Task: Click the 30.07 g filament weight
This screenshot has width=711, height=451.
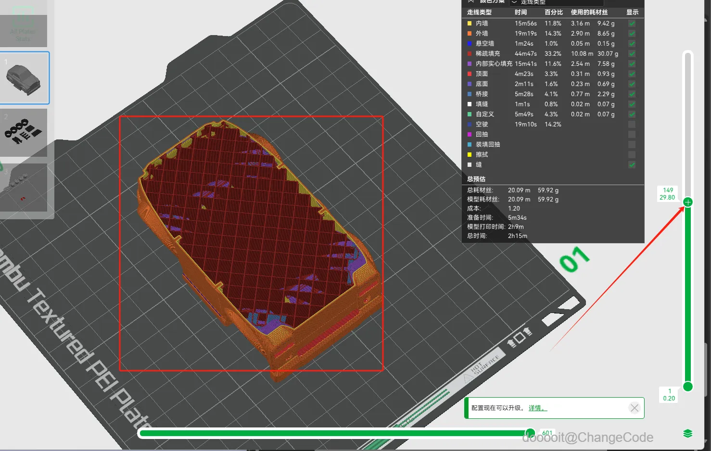Action: tap(608, 53)
